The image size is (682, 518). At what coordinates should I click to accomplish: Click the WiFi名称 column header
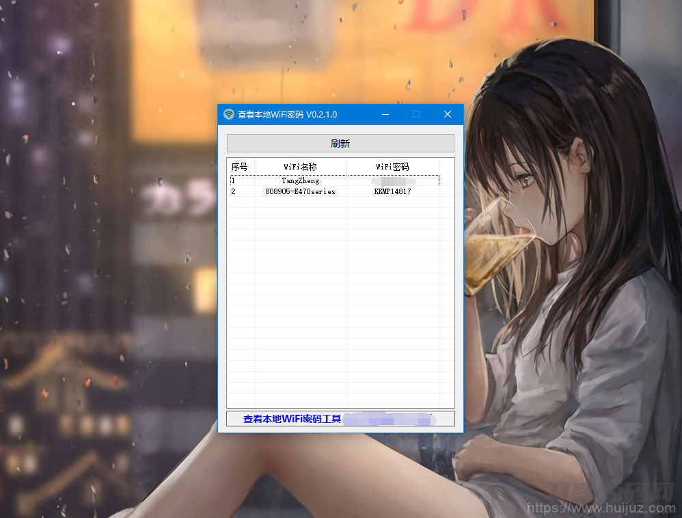tap(301, 167)
